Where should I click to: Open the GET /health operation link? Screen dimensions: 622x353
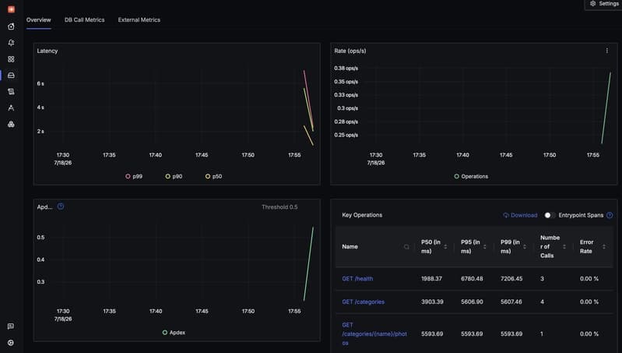coord(357,279)
